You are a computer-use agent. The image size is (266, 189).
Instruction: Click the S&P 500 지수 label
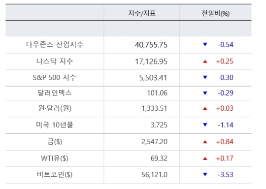tap(55, 77)
